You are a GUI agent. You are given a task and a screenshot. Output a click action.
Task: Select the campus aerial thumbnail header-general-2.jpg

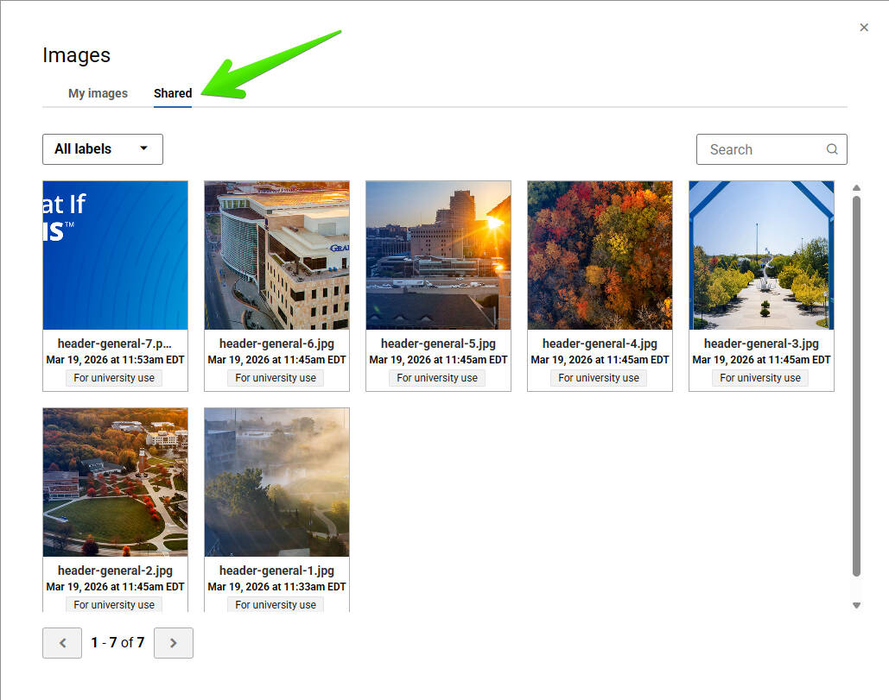coord(115,482)
